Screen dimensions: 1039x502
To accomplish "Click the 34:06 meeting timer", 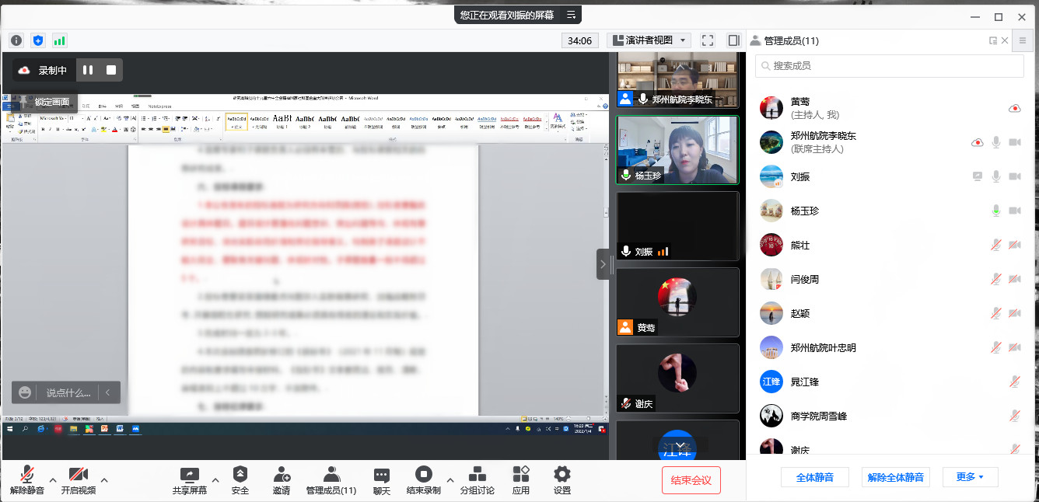I will pos(579,40).
